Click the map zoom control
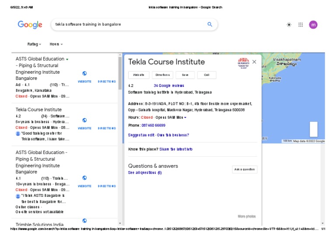The height and width of the screenshot is (237, 336). [x=314, y=129]
